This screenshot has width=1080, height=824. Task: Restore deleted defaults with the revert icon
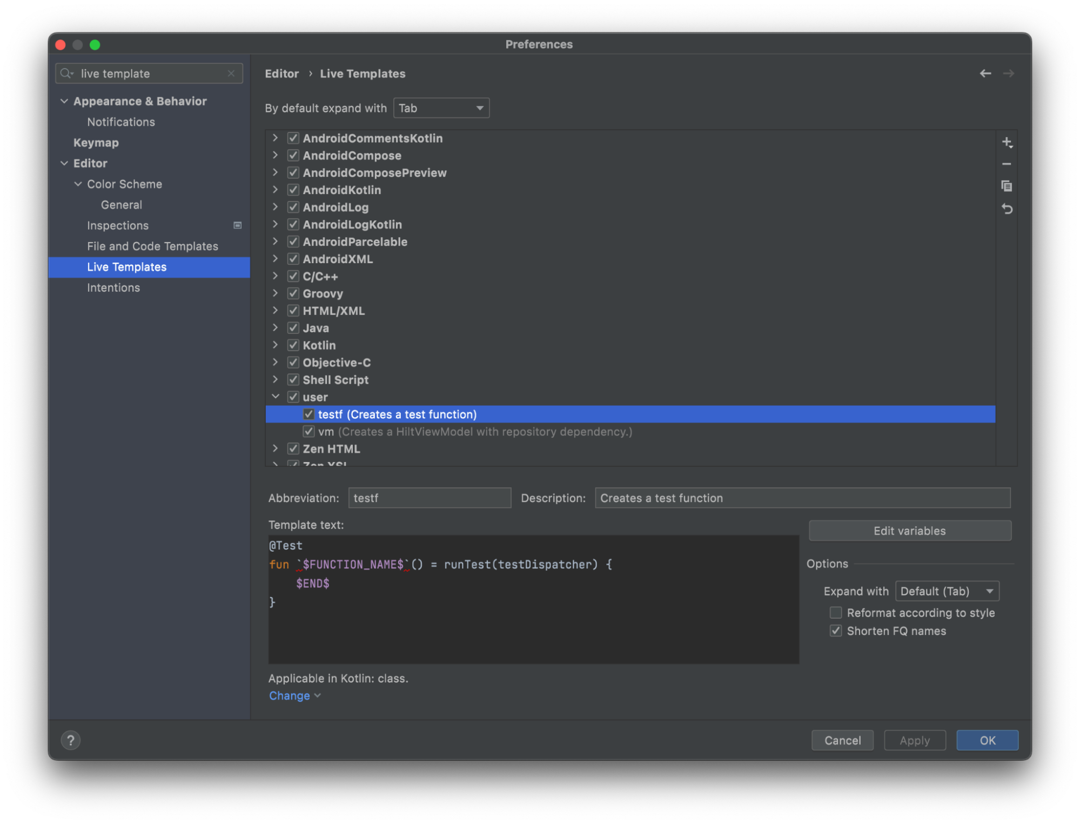click(x=1007, y=209)
